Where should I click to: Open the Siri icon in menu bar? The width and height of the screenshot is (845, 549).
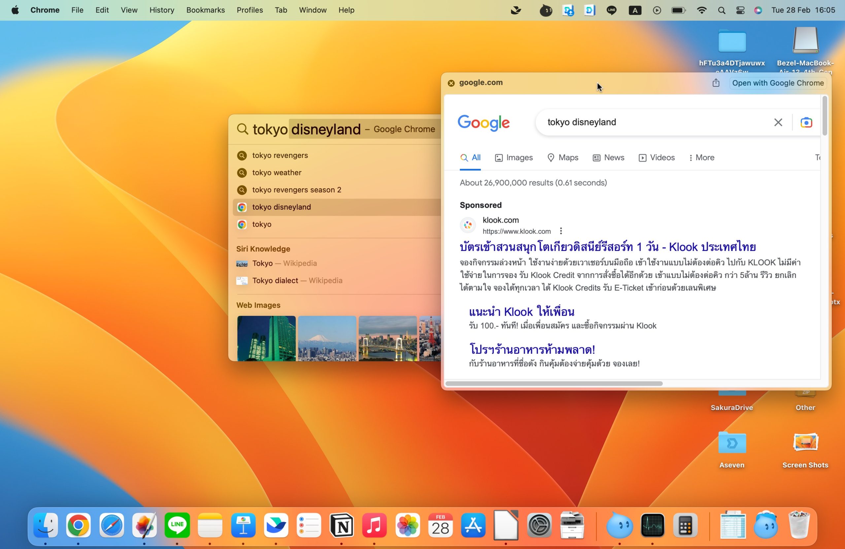pos(758,10)
